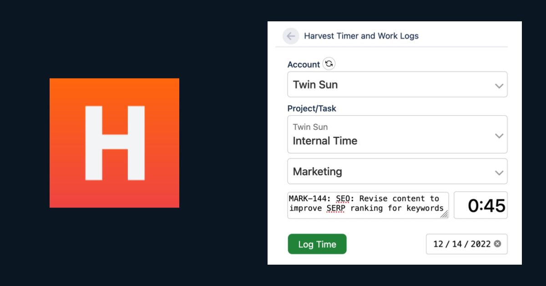The image size is (546, 286).
Task: Click the Account dropdown chevron arrow
Action: pyautogui.click(x=499, y=86)
